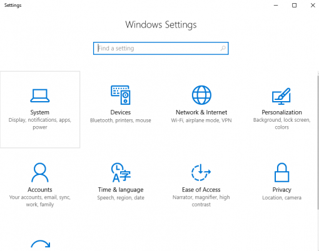
Task: Minimize the Settings window
Action: click(276, 5)
